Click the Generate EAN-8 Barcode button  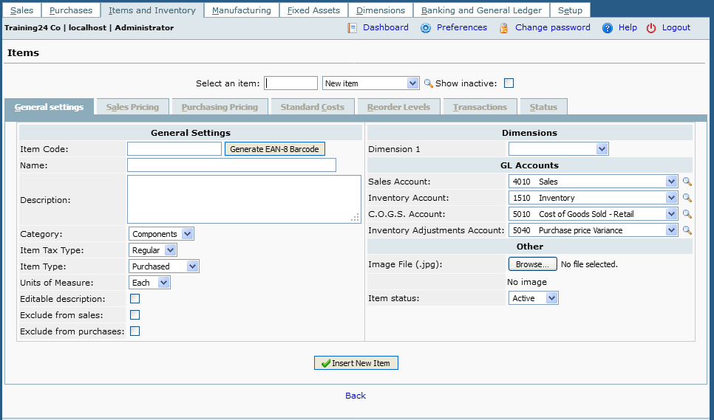click(x=274, y=149)
